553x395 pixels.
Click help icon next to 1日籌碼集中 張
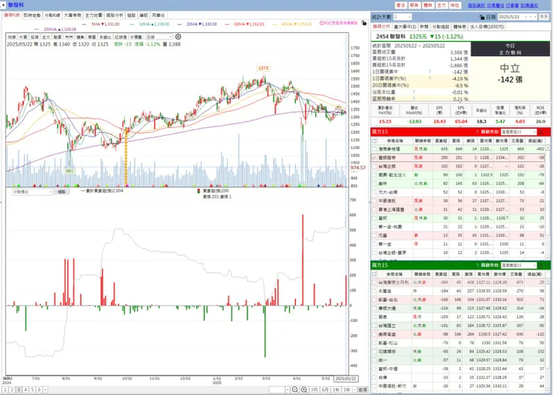(x=430, y=72)
